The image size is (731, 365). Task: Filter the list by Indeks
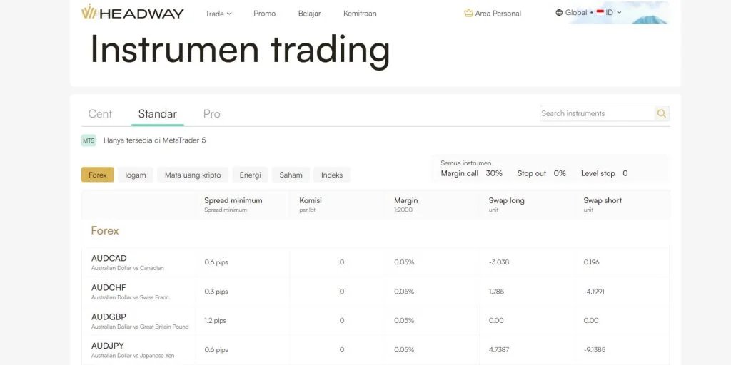tap(332, 175)
